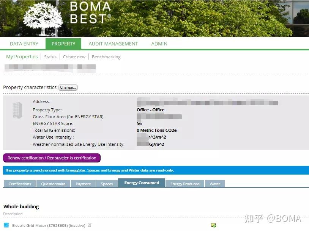Open the Spaces tab
Image resolution: width=309 pixels, height=231 pixels.
(x=107, y=184)
